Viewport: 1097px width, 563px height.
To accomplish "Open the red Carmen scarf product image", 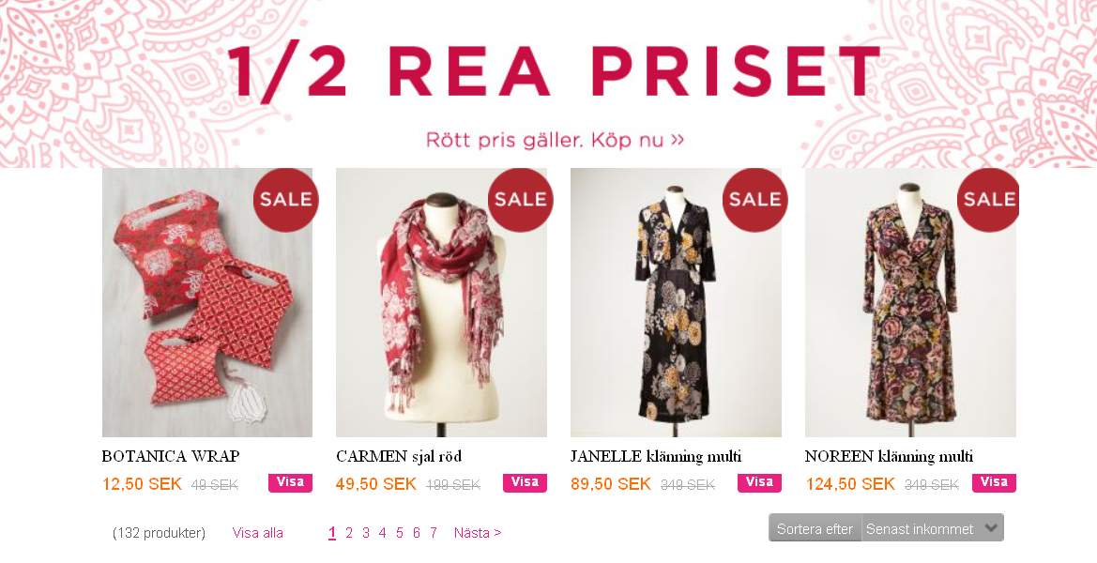I will [x=441, y=302].
